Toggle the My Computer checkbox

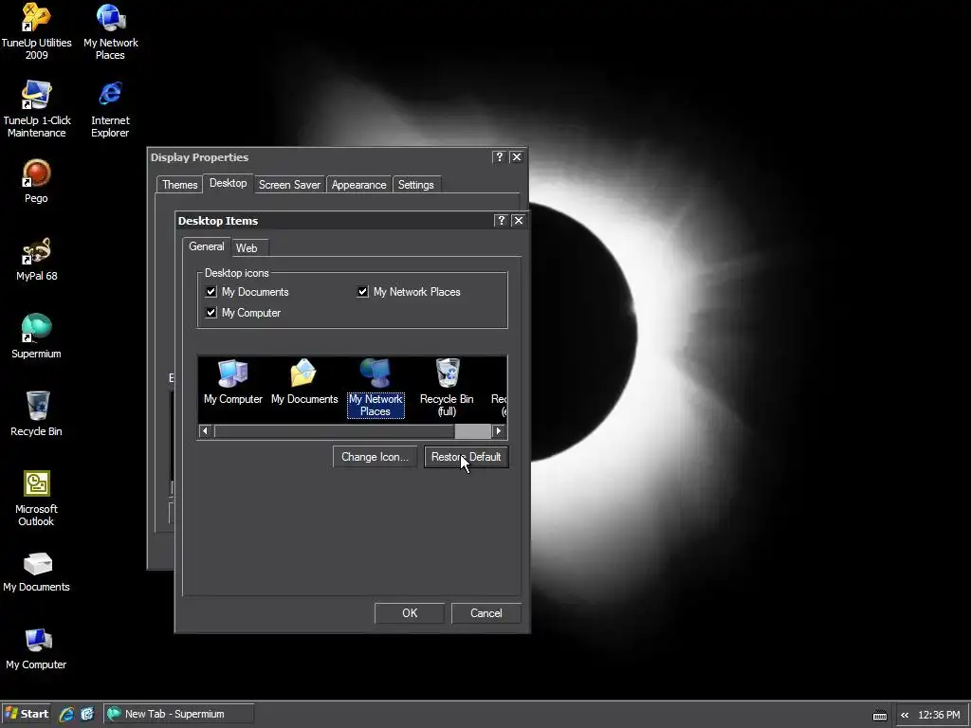pyautogui.click(x=211, y=313)
